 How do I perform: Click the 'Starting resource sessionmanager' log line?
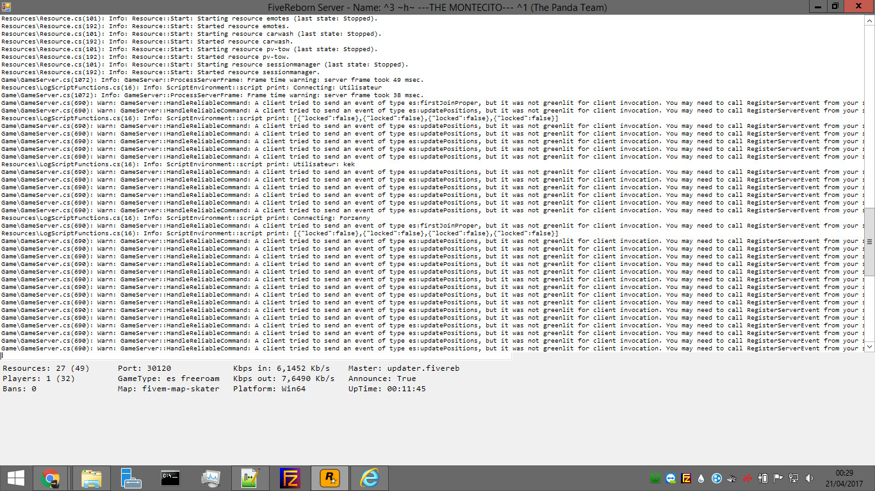click(x=205, y=65)
